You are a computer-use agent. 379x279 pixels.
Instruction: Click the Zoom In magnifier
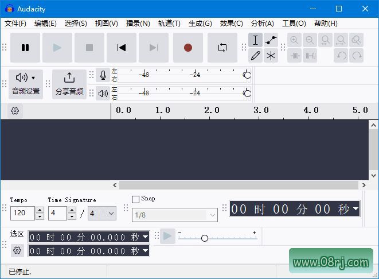[x=294, y=40]
